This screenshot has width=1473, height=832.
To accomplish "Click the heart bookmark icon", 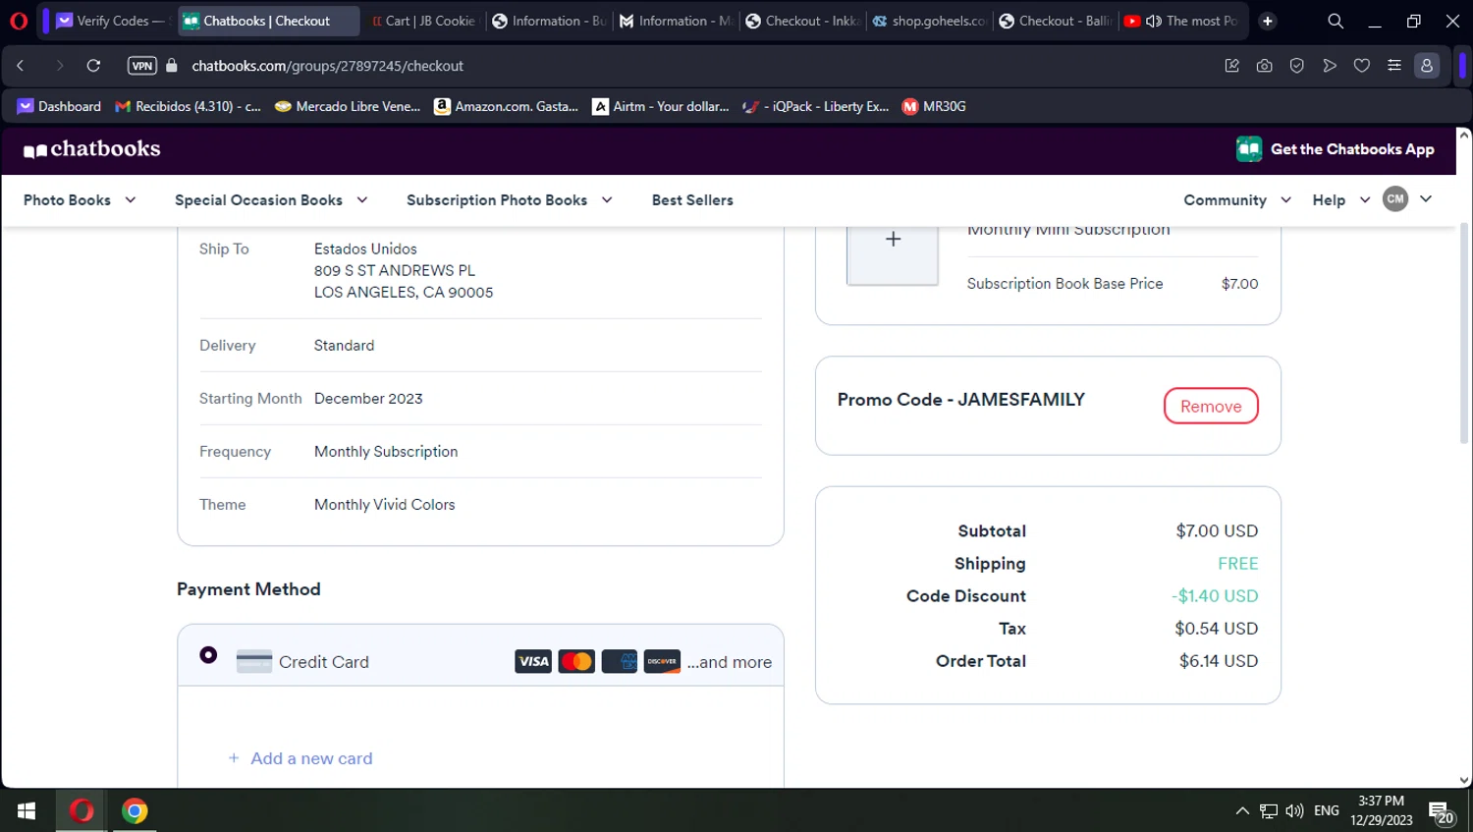I will tap(1362, 66).
